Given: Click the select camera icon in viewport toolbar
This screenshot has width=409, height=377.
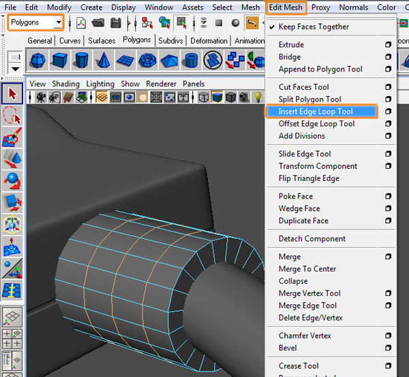Looking at the screenshot, I should click(x=41, y=97).
